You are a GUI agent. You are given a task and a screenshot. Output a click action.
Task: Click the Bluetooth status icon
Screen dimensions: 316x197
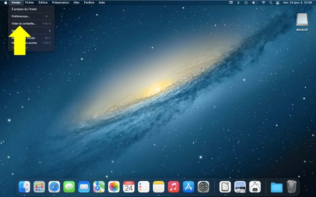(238, 3)
